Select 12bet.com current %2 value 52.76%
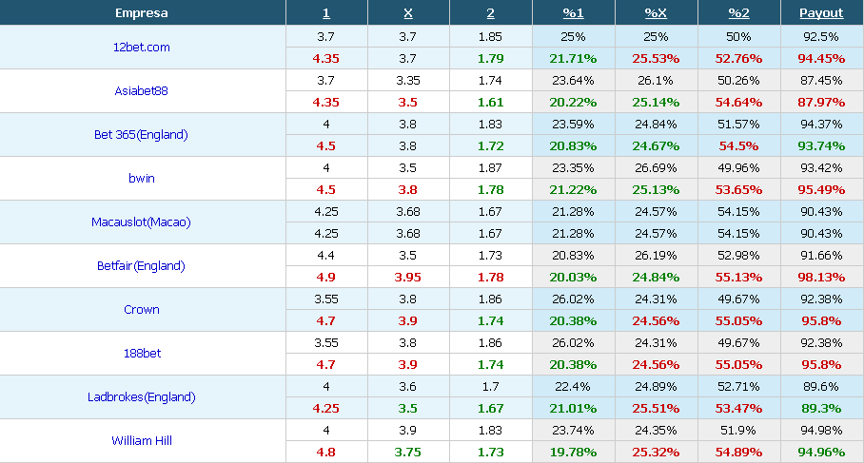 click(739, 58)
